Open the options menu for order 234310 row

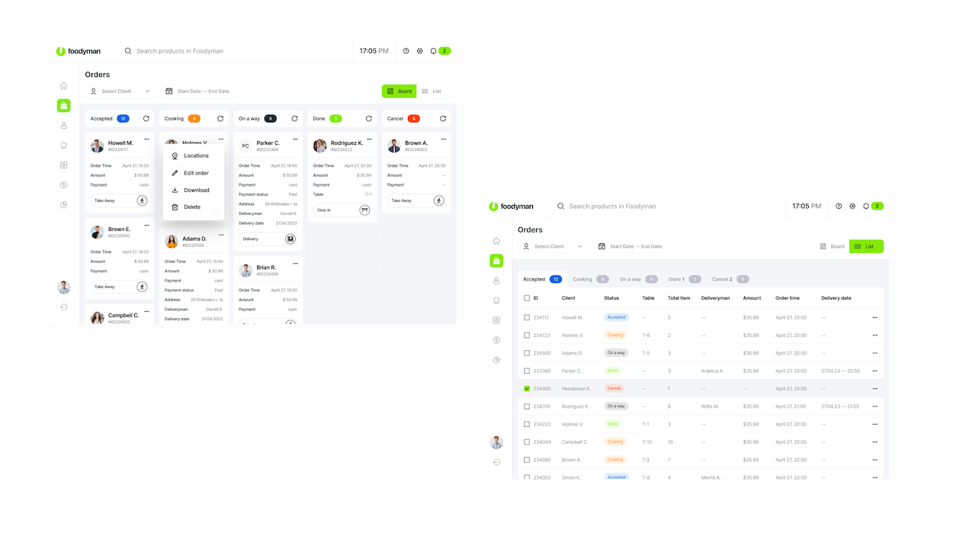point(875,406)
